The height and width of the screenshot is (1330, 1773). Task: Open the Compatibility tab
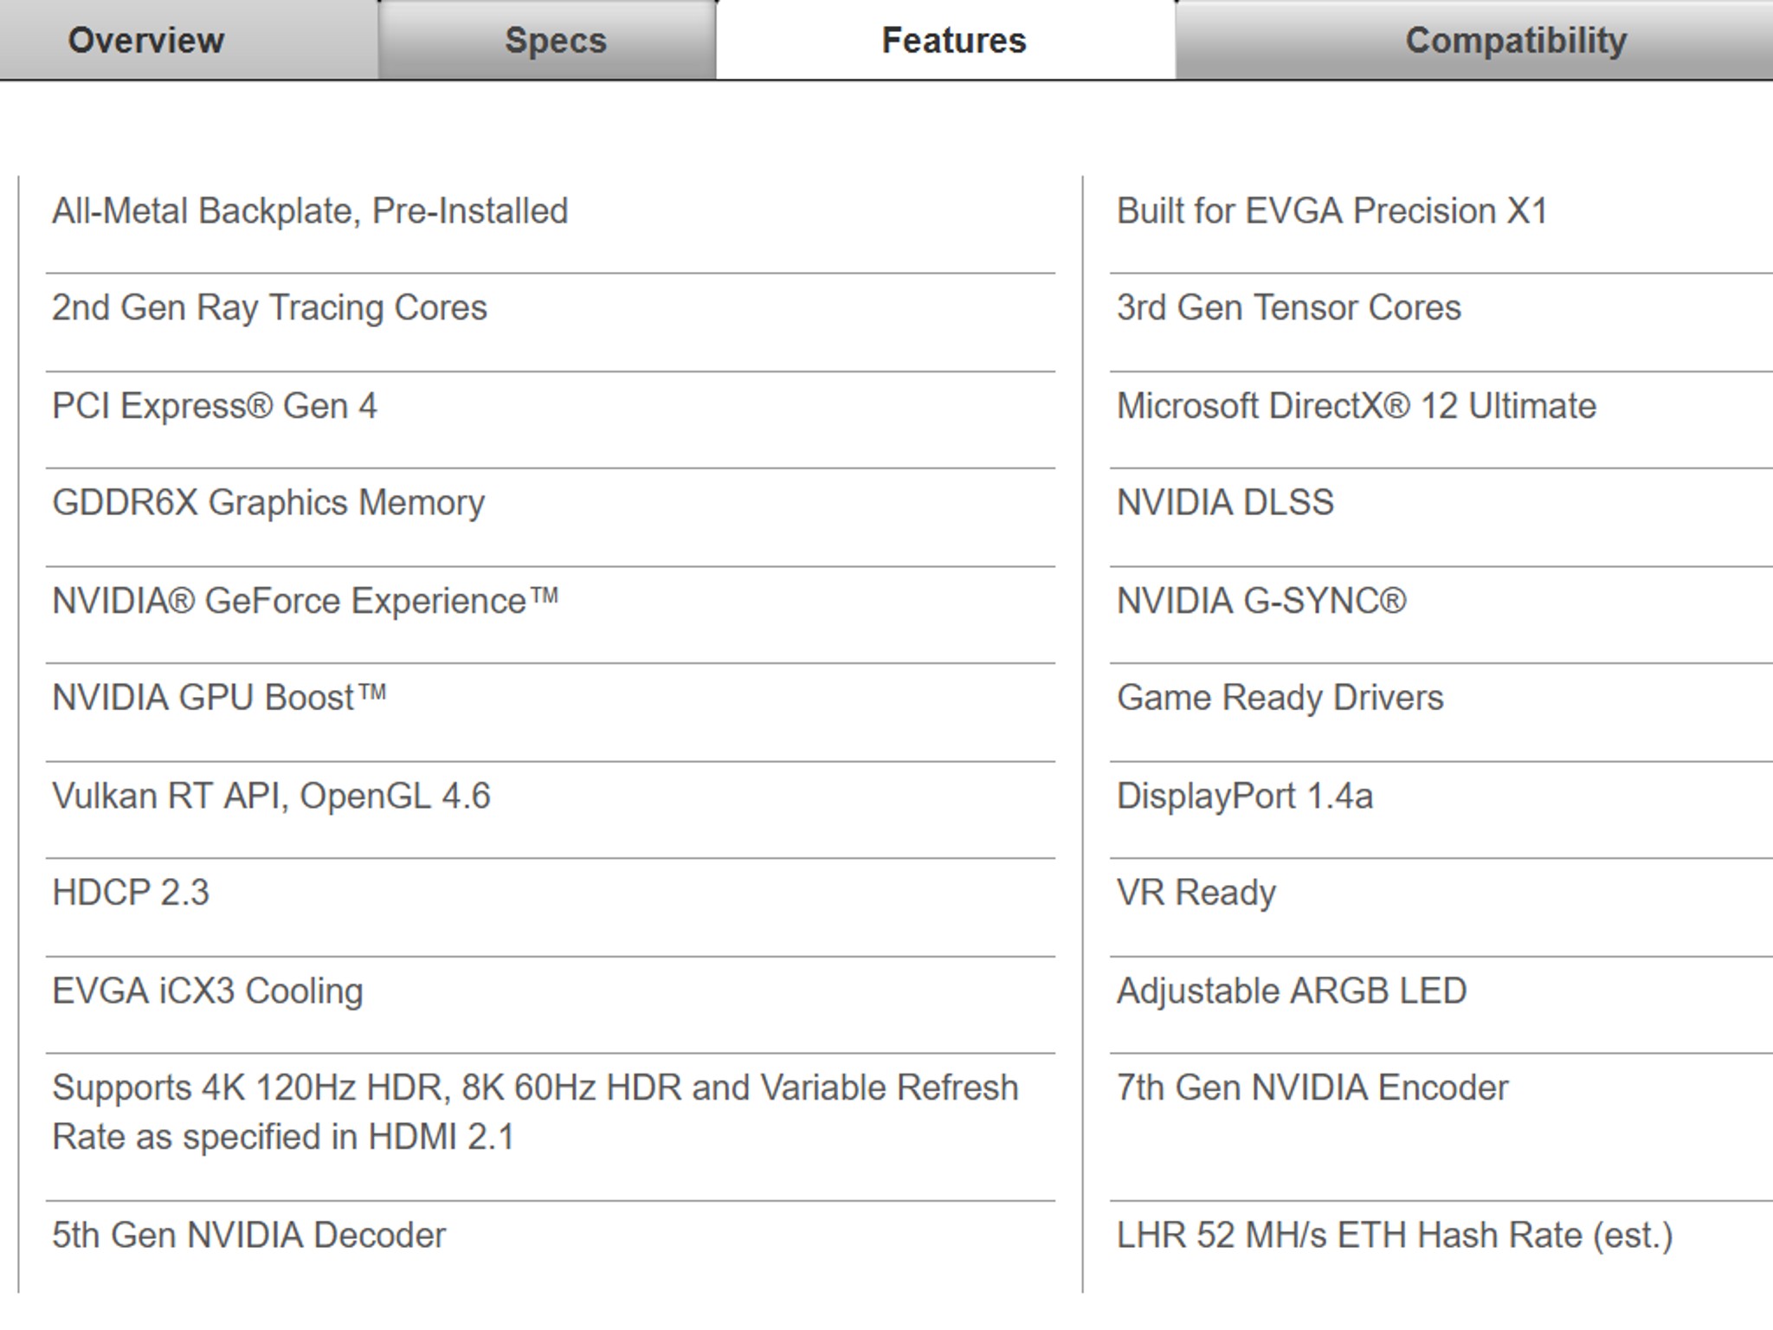click(1515, 41)
